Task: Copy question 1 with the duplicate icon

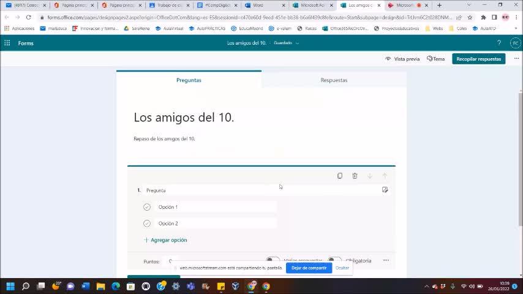Action: pyautogui.click(x=339, y=176)
